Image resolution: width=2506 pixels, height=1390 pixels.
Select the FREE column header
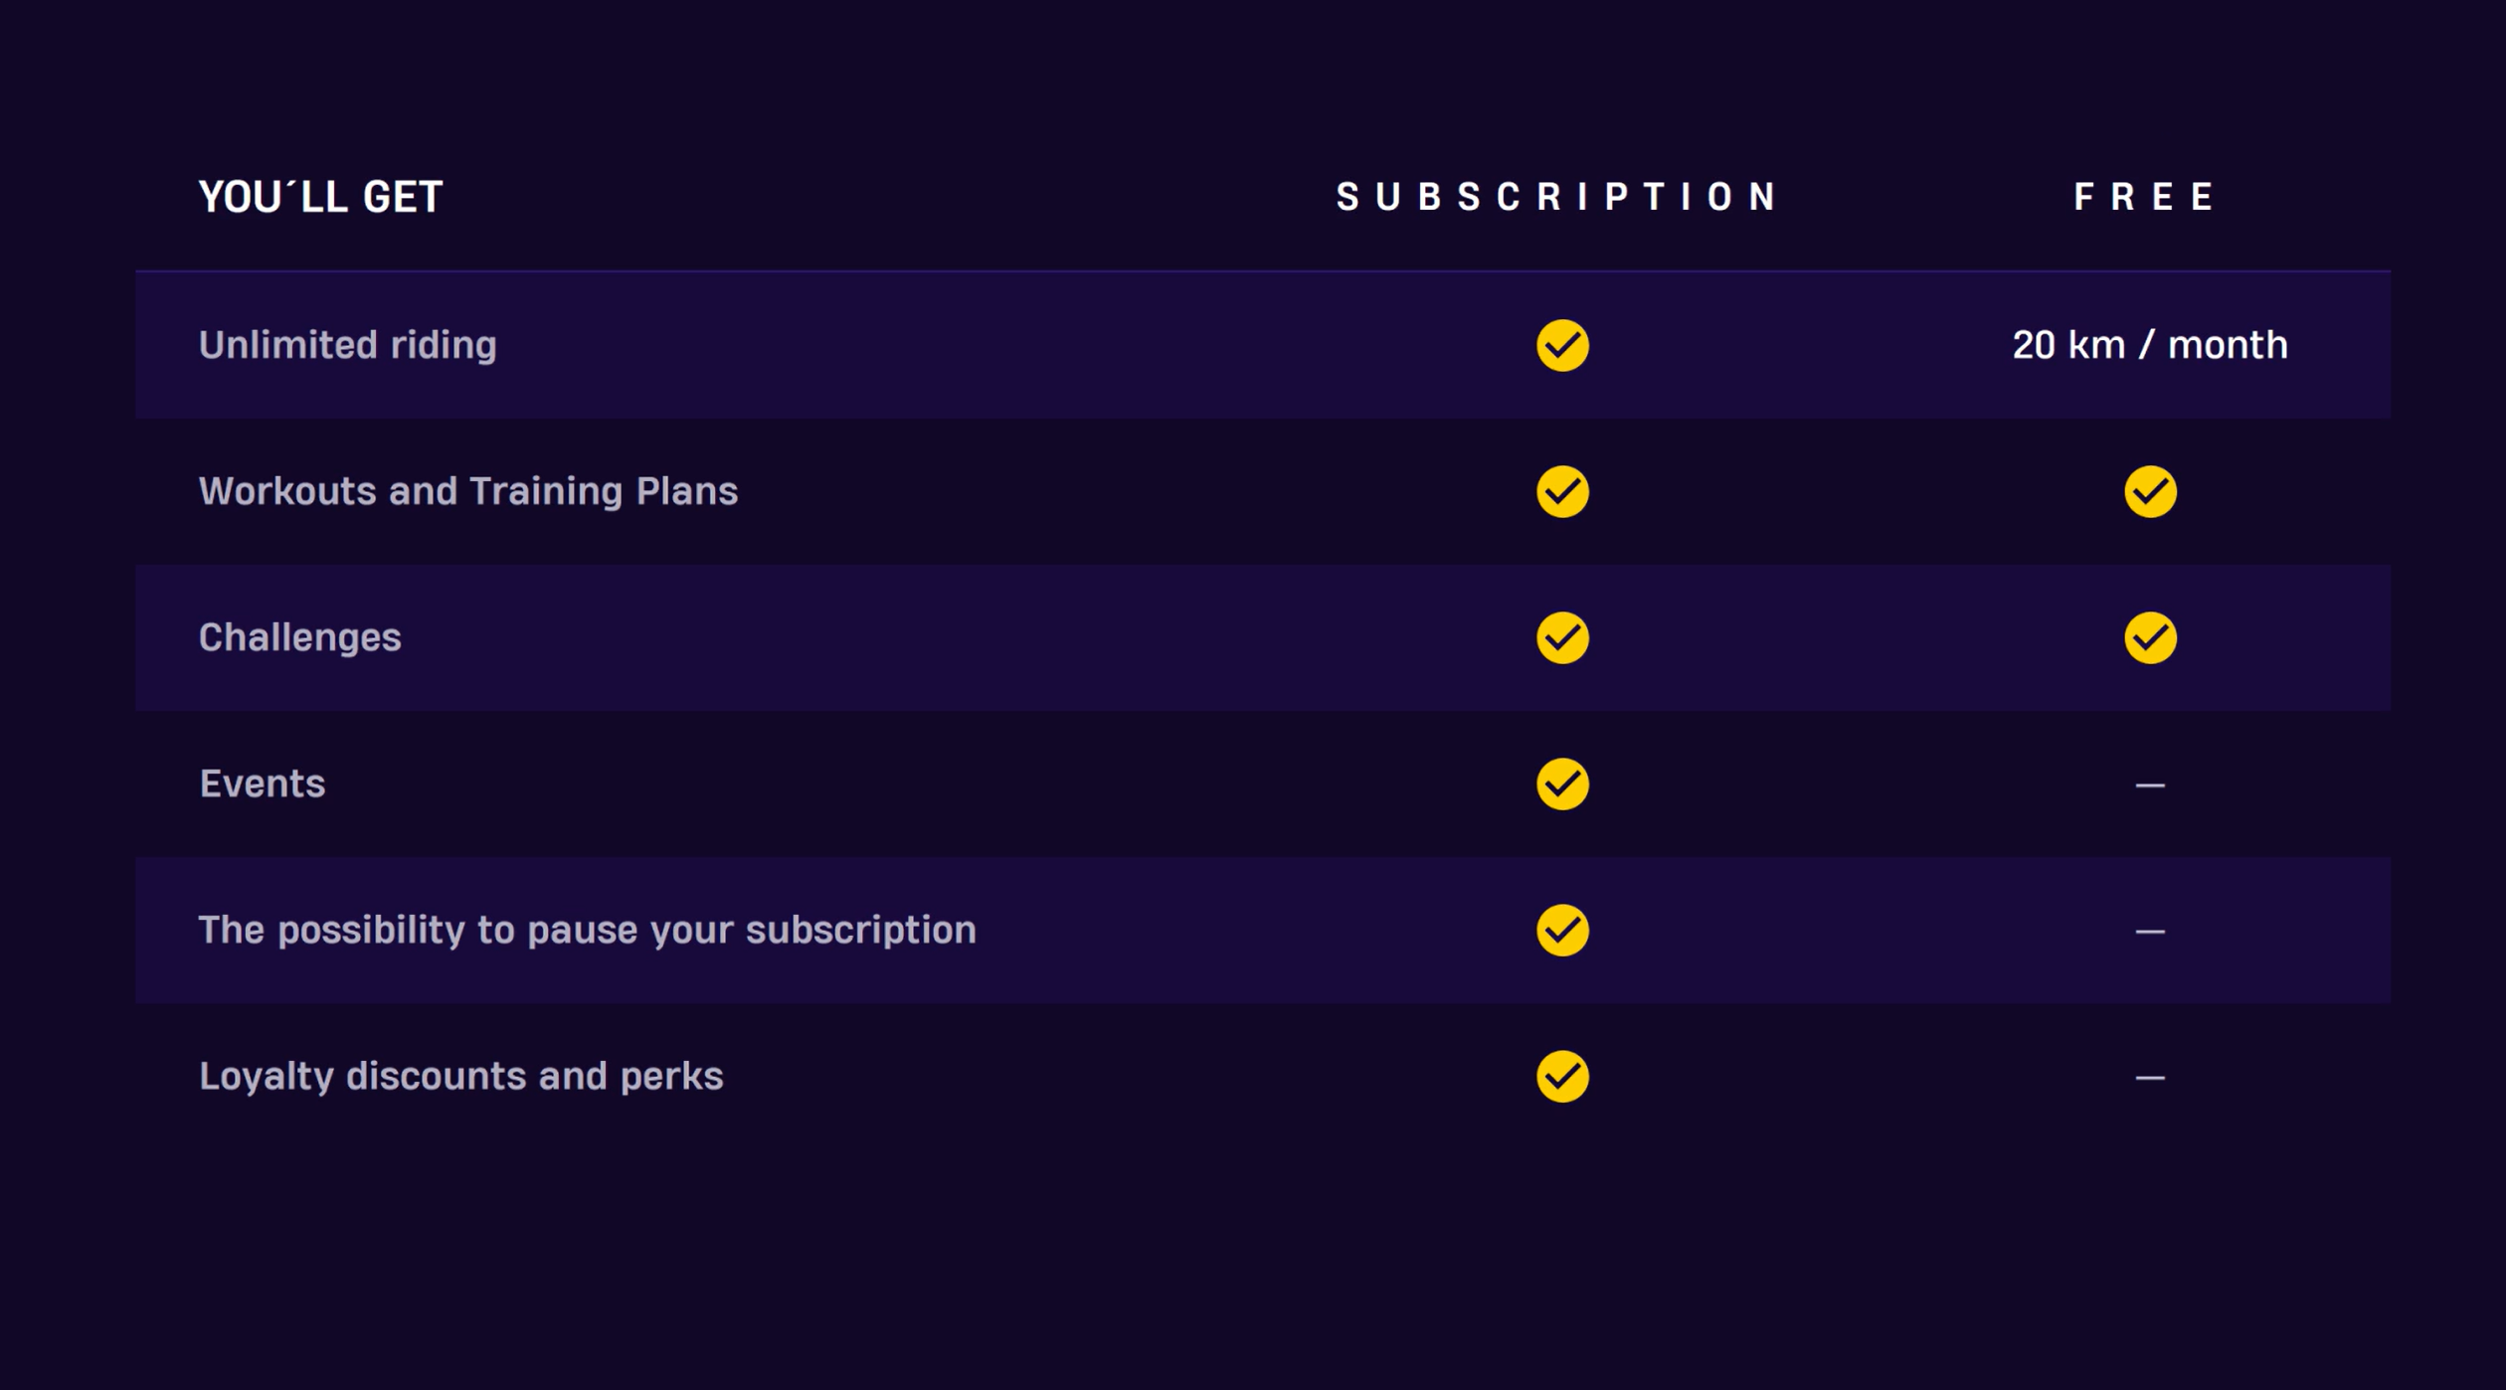click(x=2143, y=197)
